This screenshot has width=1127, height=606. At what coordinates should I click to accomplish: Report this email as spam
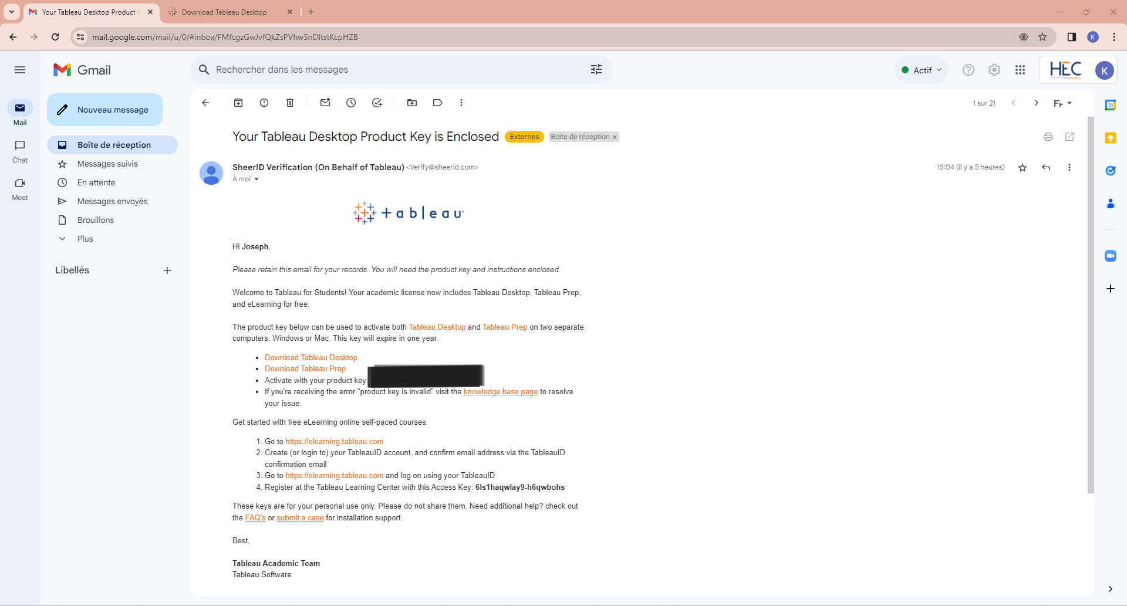[x=264, y=103]
